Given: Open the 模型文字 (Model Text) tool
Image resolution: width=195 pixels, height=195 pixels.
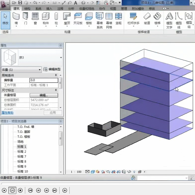Looking at the screenshot, I should tap(169, 20).
